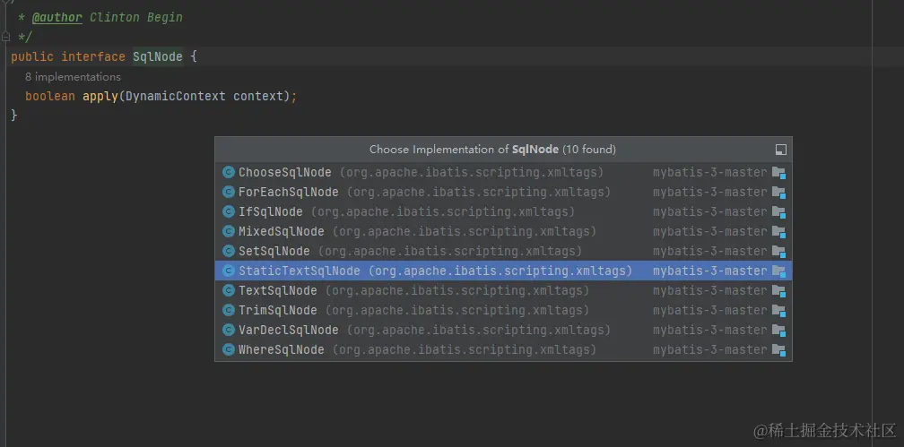
Task: Click the class icon beside ChooseSqlNode
Action: (x=229, y=172)
